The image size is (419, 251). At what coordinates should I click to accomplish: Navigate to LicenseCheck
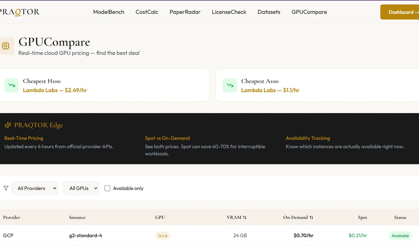pos(229,12)
